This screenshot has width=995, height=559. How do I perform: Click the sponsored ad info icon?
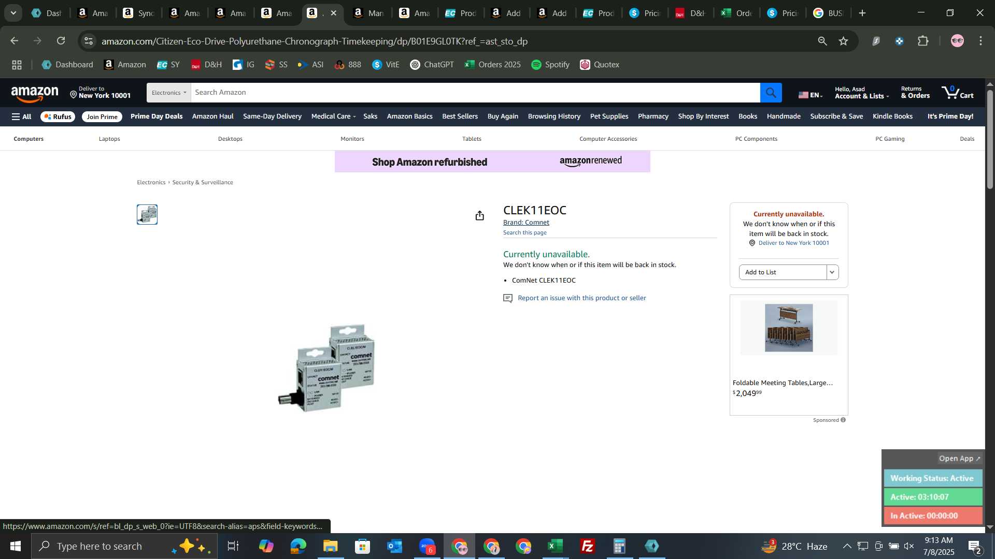(843, 420)
